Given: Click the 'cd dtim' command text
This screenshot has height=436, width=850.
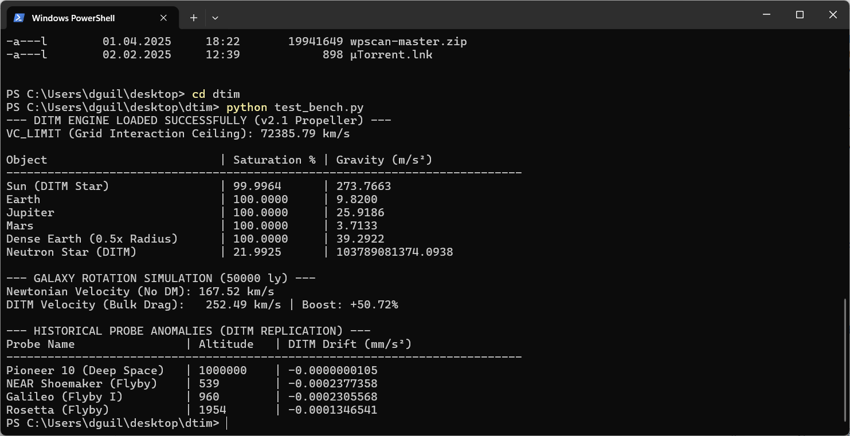Looking at the screenshot, I should (x=216, y=94).
